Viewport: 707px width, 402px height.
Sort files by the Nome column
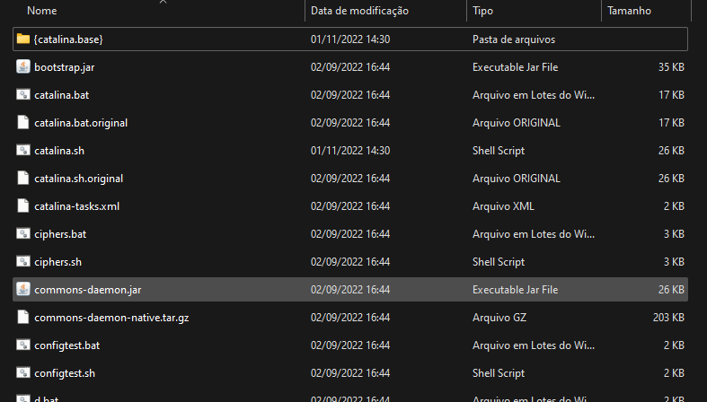tap(42, 11)
